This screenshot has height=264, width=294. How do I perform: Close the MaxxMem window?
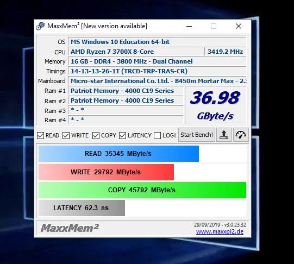pyautogui.click(x=239, y=26)
